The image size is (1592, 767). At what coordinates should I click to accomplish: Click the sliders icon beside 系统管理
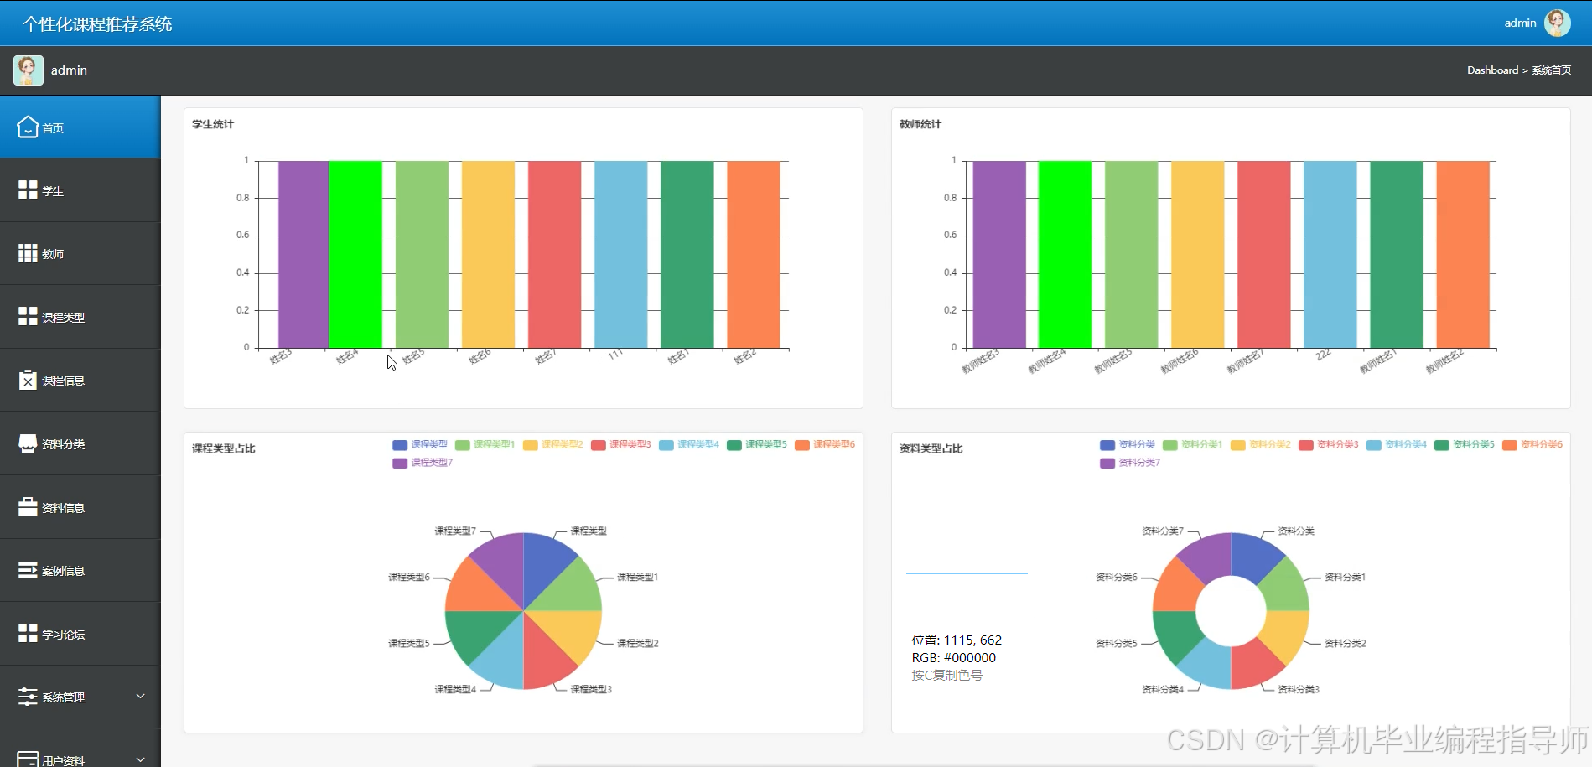point(28,697)
